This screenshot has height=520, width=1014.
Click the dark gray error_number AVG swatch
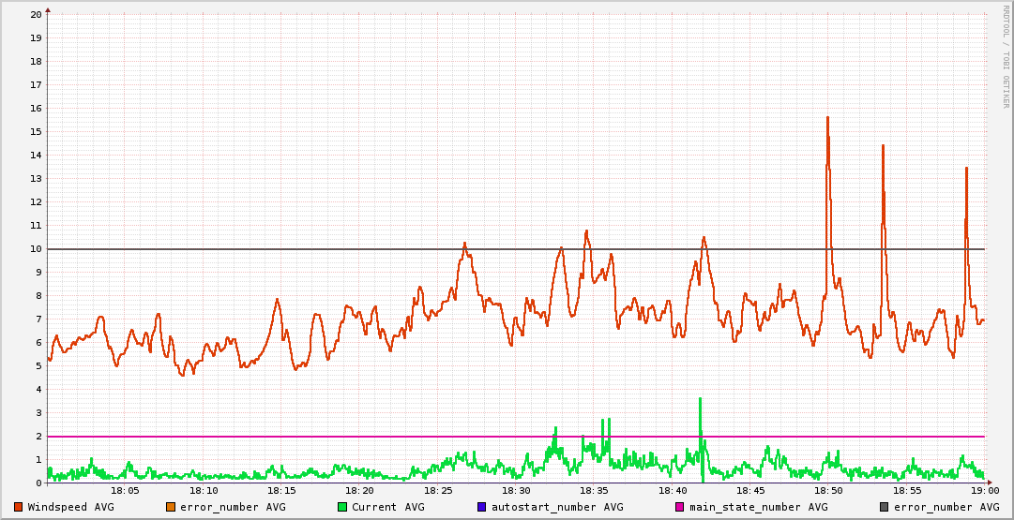(885, 507)
